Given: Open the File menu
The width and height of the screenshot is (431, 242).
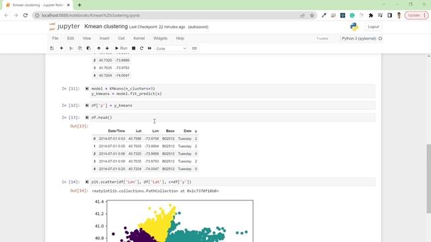Looking at the screenshot, I should click(55, 38).
